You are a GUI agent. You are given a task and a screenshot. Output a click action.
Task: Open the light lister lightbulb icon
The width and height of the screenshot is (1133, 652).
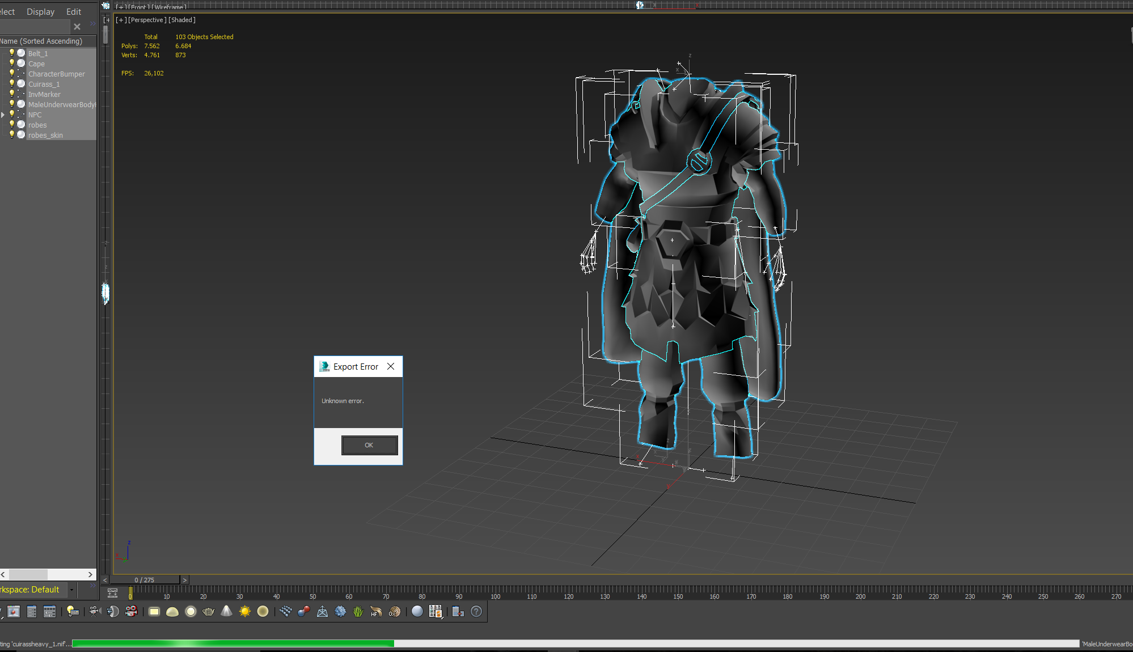point(73,611)
